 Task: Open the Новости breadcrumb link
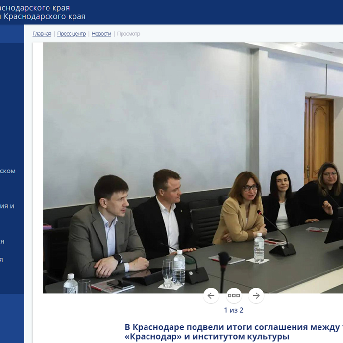[x=101, y=34]
